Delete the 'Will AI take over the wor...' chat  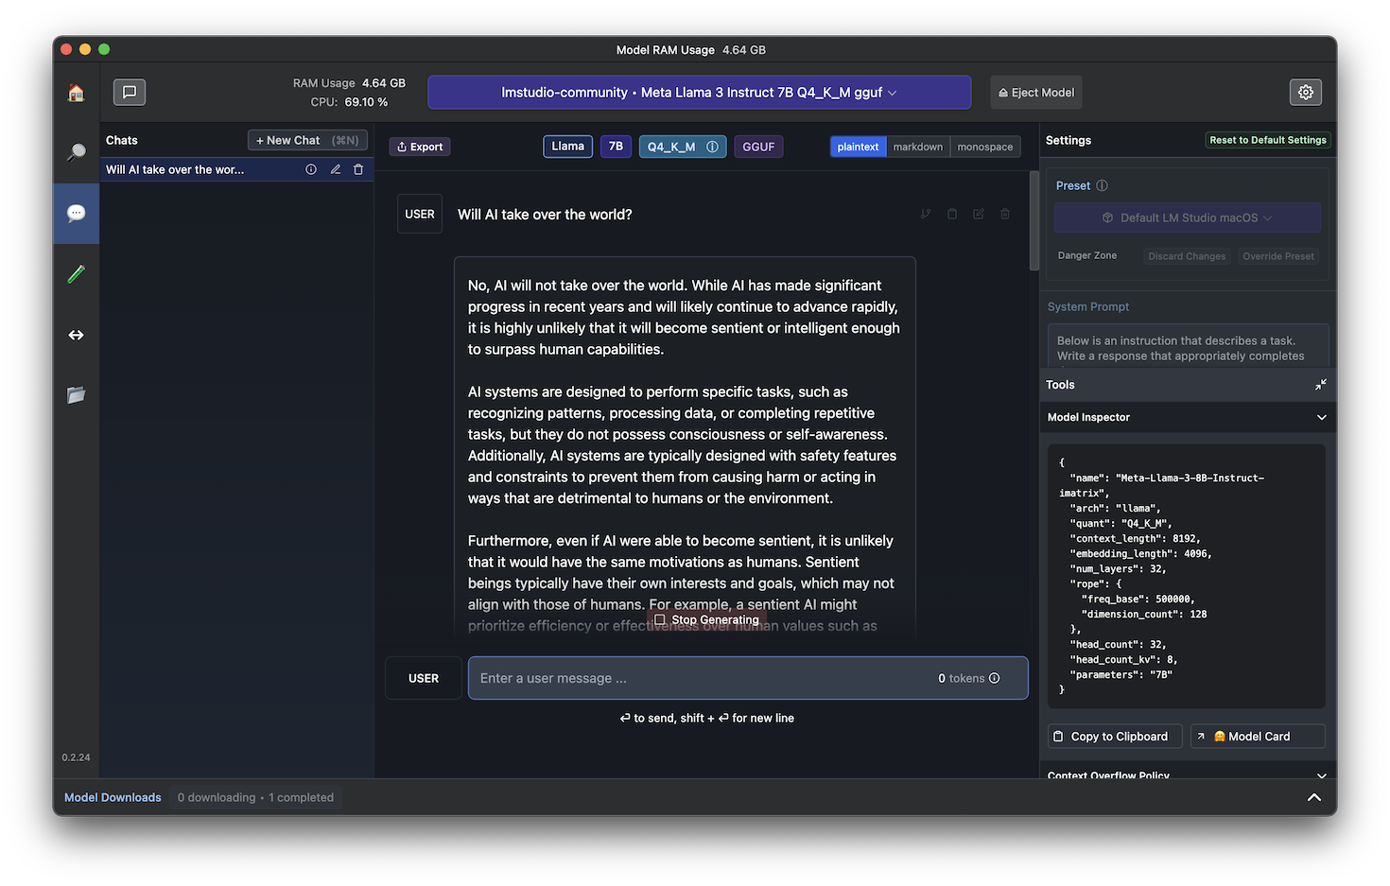(358, 169)
